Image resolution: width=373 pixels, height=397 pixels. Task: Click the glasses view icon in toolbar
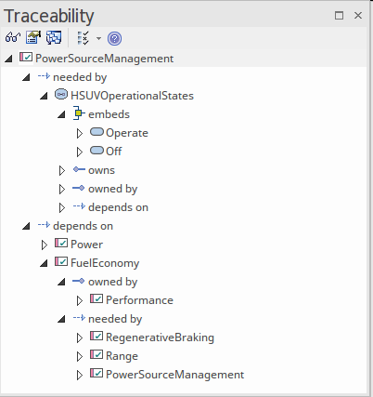(13, 38)
